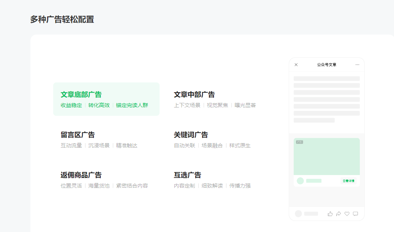Click the X icon in phone preview header
394x232 pixels.
tap(296, 65)
